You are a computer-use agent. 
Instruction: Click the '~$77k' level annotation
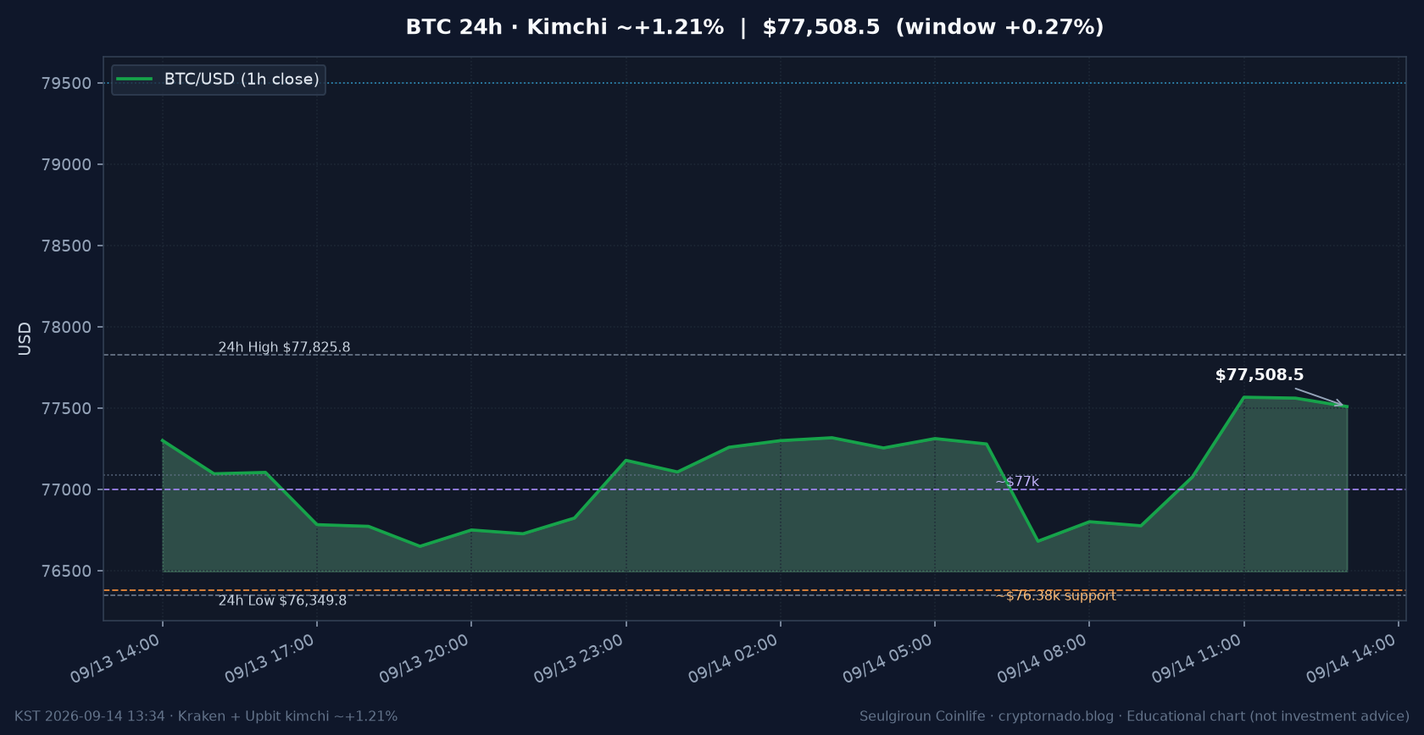click(x=1017, y=482)
